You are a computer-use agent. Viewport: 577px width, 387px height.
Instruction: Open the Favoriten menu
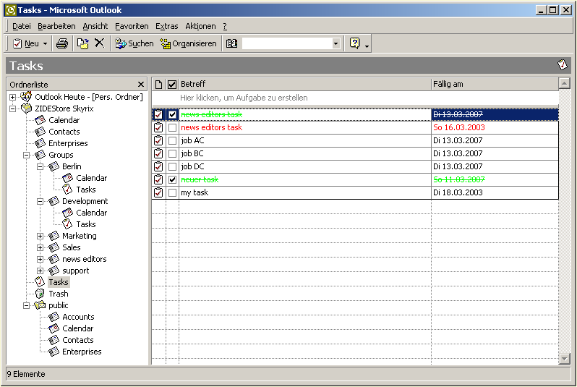coord(132,26)
